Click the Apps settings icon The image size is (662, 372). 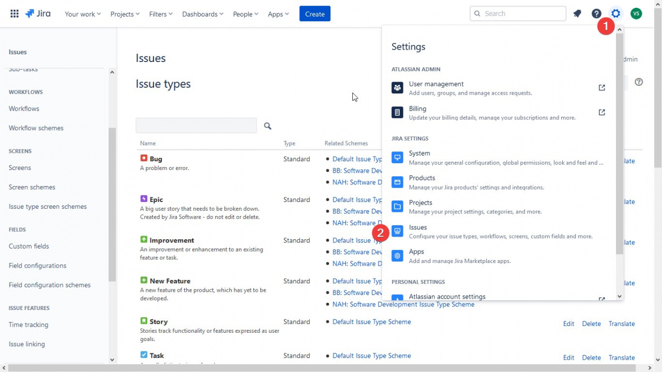coord(397,256)
